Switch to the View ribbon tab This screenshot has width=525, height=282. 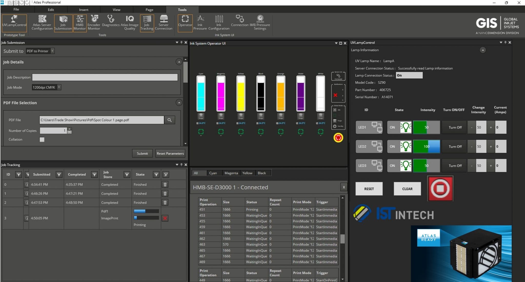(117, 9)
